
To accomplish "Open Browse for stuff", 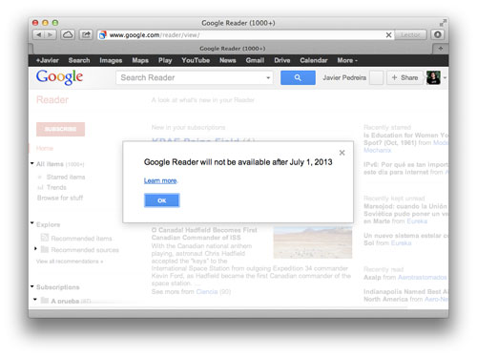I will pos(60,198).
